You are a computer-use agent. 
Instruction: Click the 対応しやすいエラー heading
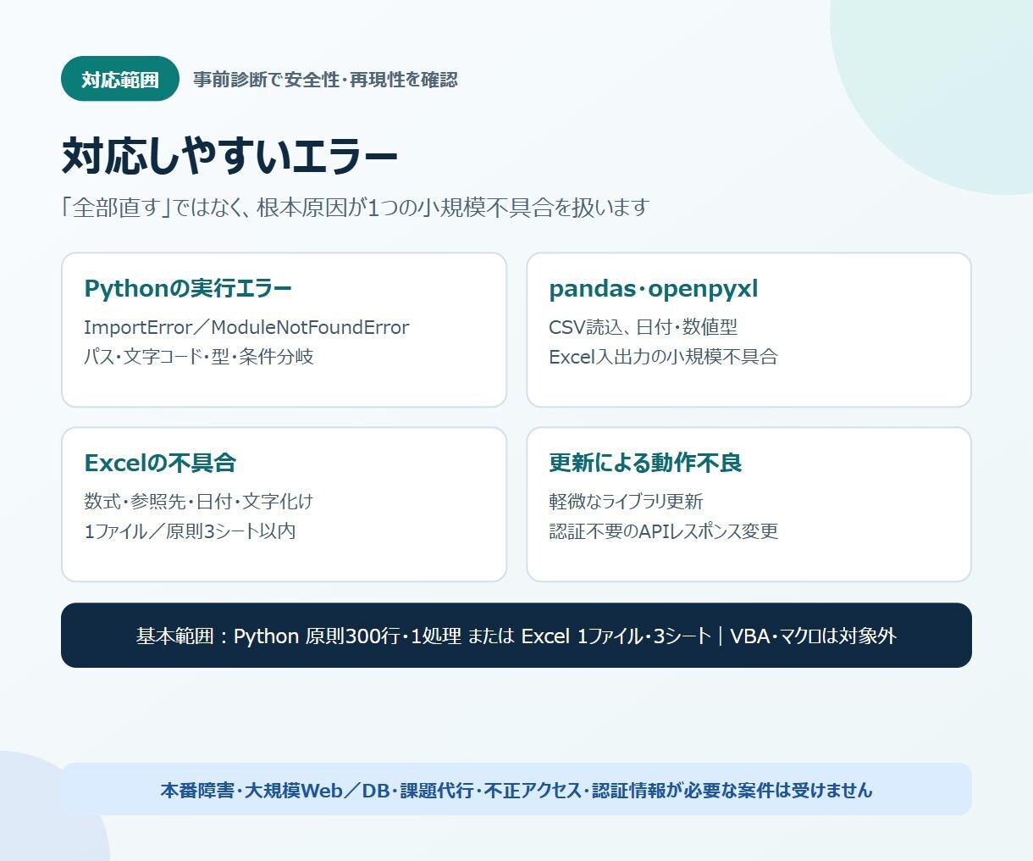click(229, 156)
